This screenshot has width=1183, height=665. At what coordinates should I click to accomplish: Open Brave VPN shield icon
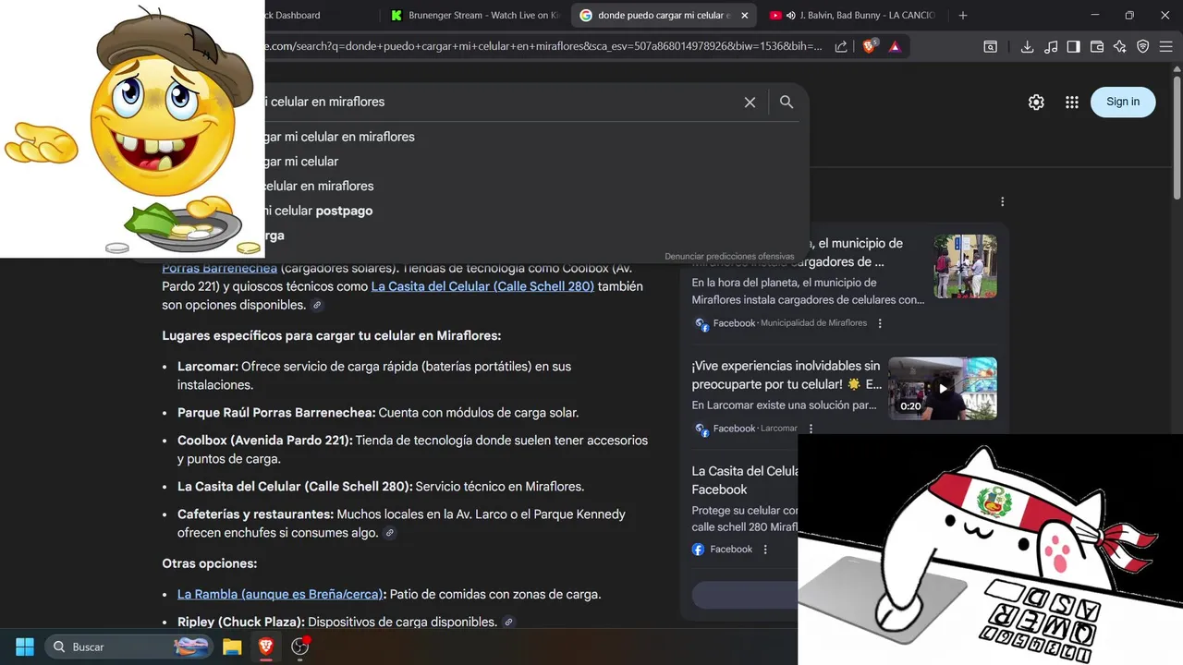(x=1143, y=46)
